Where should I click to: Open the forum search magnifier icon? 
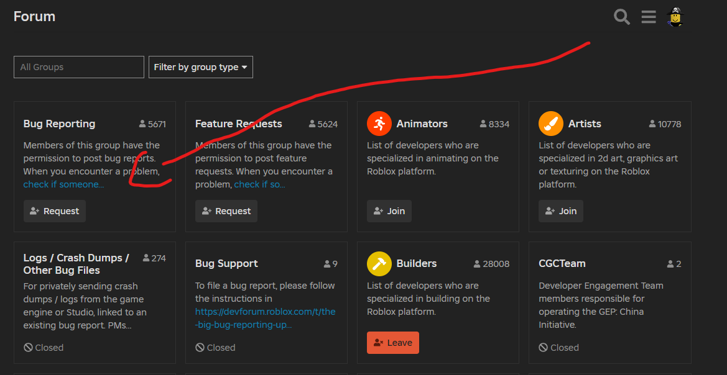click(622, 17)
